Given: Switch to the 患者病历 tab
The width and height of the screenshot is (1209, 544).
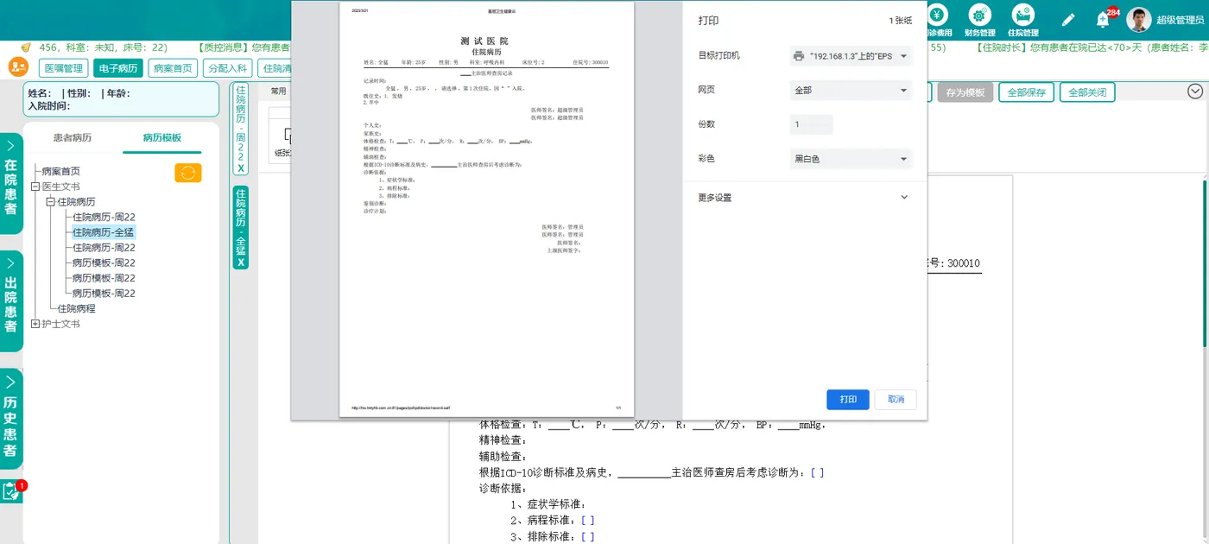Looking at the screenshot, I should click(73, 138).
